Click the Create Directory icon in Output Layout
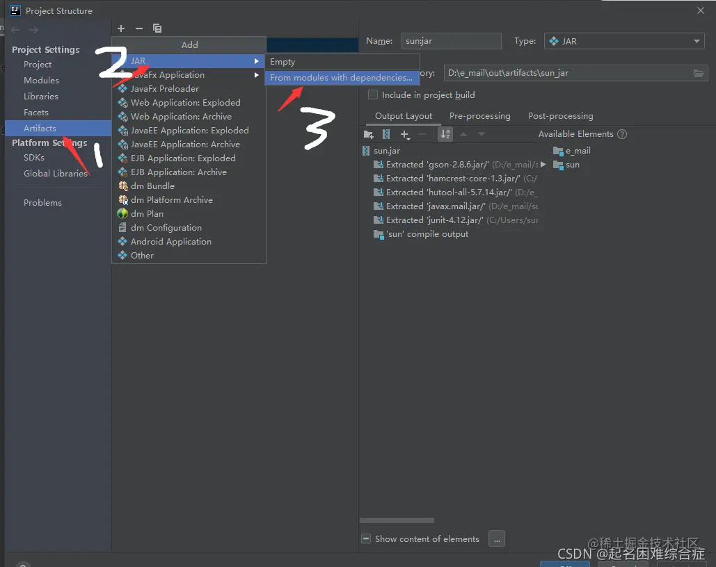Image resolution: width=716 pixels, height=567 pixels. [x=369, y=134]
